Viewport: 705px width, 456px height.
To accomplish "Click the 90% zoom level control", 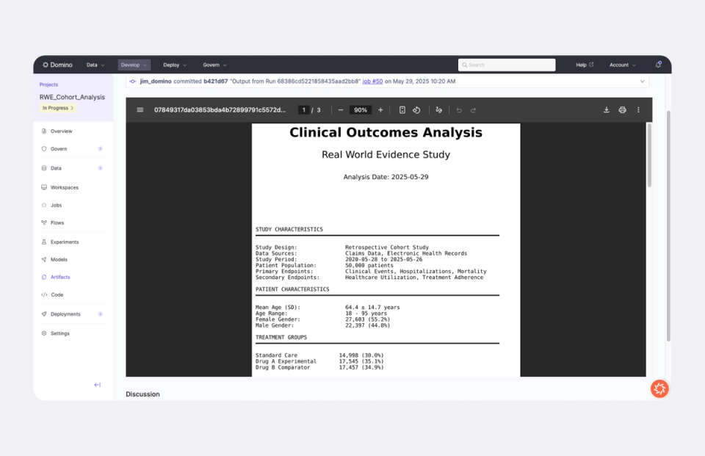I will tap(360, 109).
